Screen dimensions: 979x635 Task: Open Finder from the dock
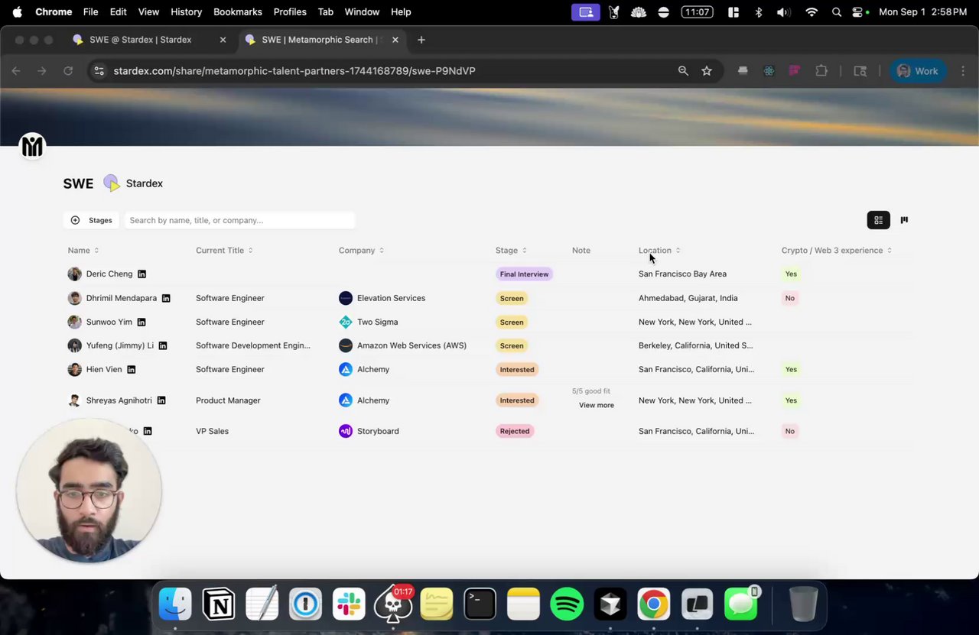[175, 604]
